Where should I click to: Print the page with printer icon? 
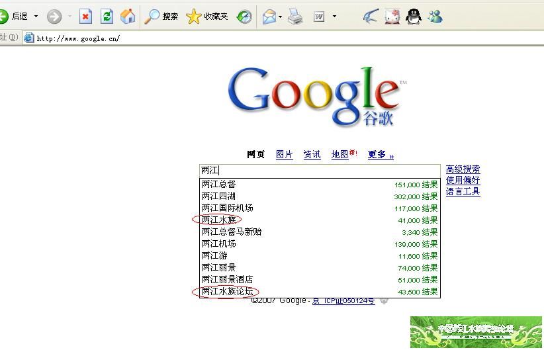click(295, 17)
